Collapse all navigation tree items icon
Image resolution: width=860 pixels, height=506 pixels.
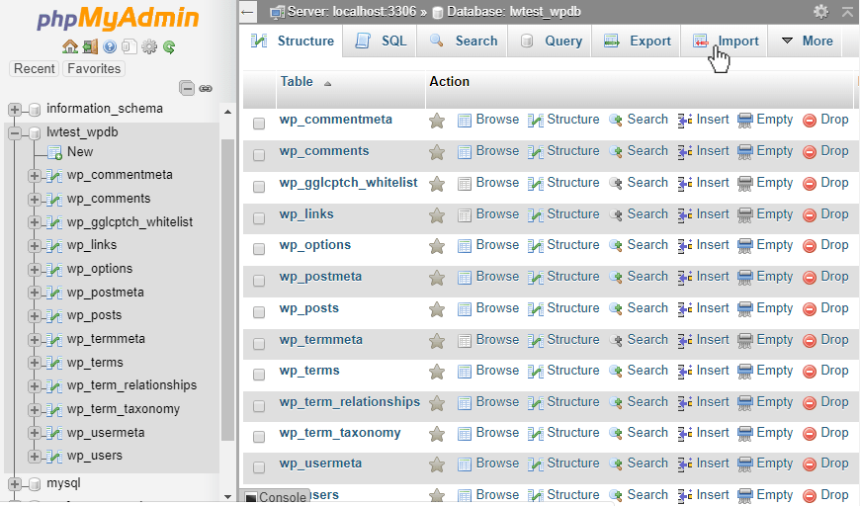(x=187, y=88)
